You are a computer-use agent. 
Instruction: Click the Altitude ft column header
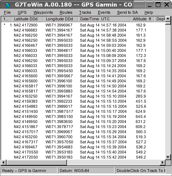coord(142,19)
